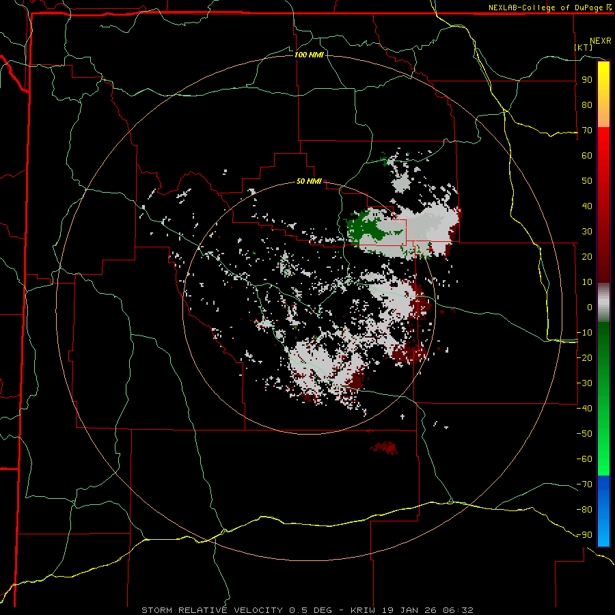Image resolution: width=615 pixels, height=615 pixels.
Task: Click the 50 NMI range ring label
Action: click(x=309, y=181)
